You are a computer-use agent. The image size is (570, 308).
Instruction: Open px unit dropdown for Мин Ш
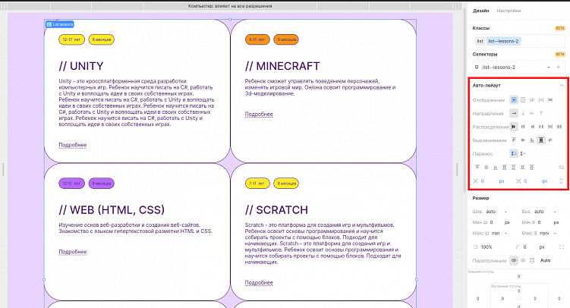coord(507,222)
